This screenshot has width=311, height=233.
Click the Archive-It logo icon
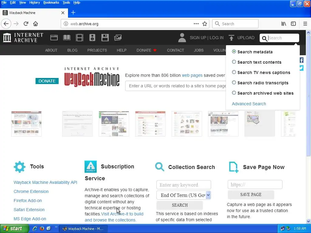pos(91,167)
